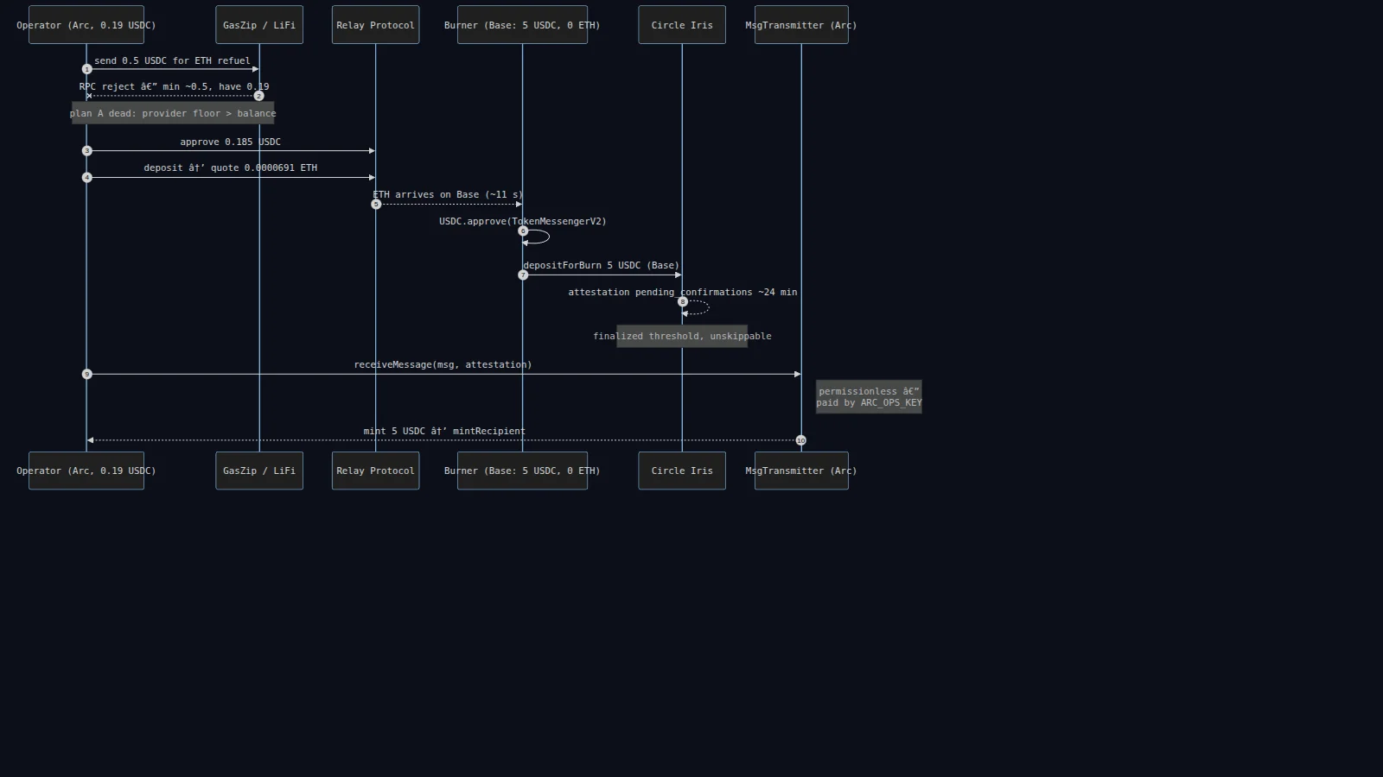Screen dimensions: 1383x777
Task: Select the bottom Circle Iris box
Action: pyautogui.click(x=682, y=471)
